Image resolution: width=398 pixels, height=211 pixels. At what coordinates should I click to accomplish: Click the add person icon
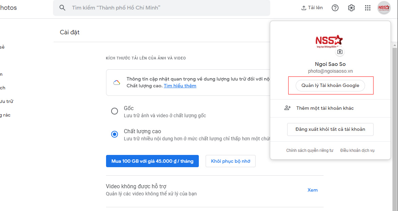click(288, 108)
